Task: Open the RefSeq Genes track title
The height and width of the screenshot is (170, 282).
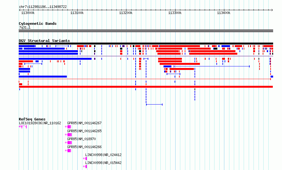Action: pyautogui.click(x=32, y=119)
